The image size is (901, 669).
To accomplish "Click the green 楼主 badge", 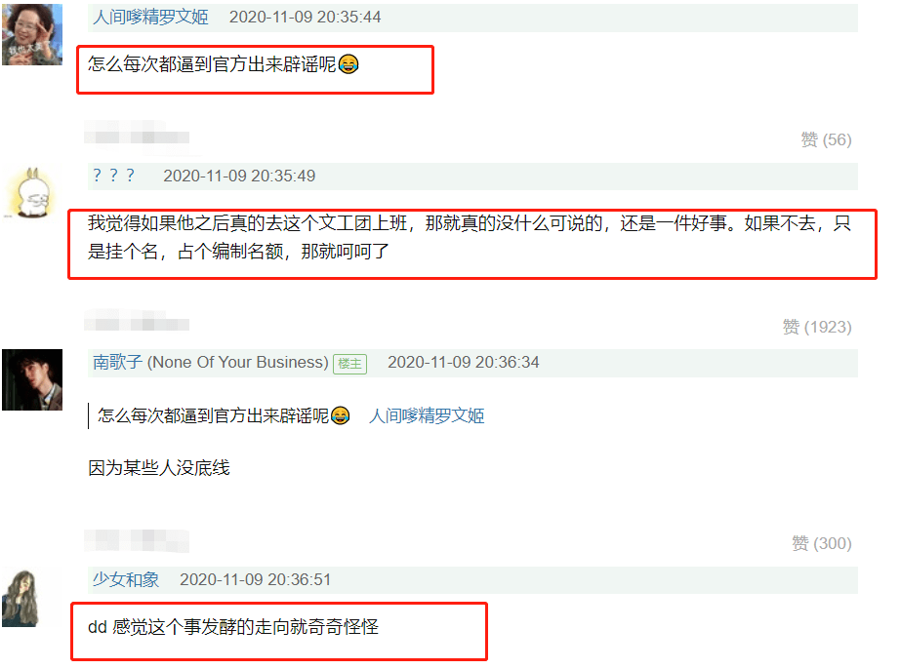I will pos(349,364).
